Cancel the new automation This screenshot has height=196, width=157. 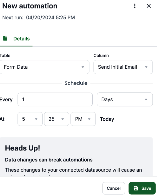pyautogui.click(x=114, y=188)
